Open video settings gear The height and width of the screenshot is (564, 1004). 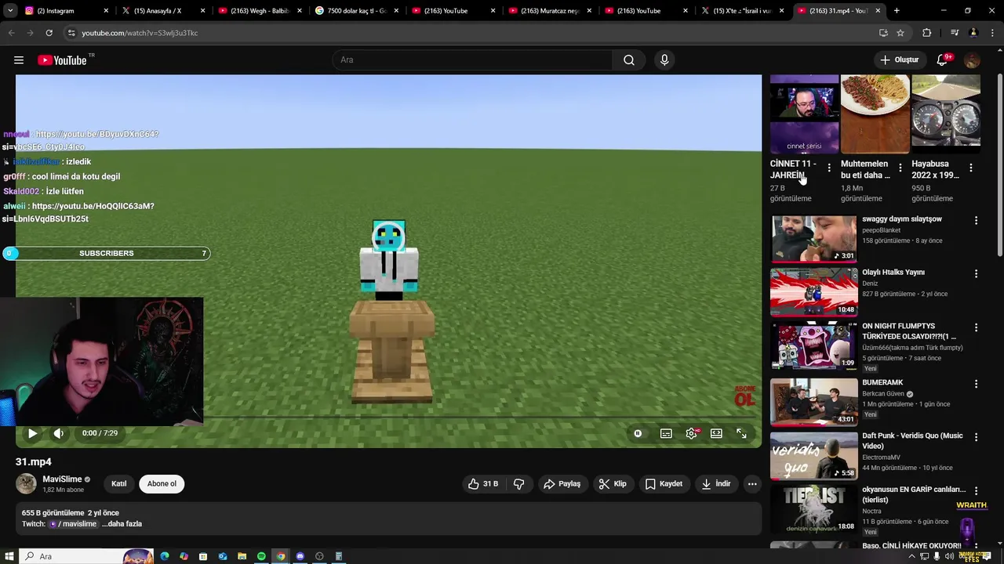click(x=691, y=433)
